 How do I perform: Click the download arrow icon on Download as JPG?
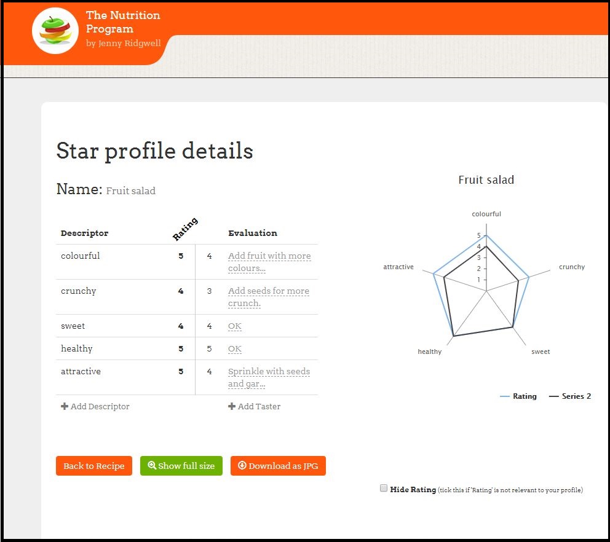click(242, 466)
